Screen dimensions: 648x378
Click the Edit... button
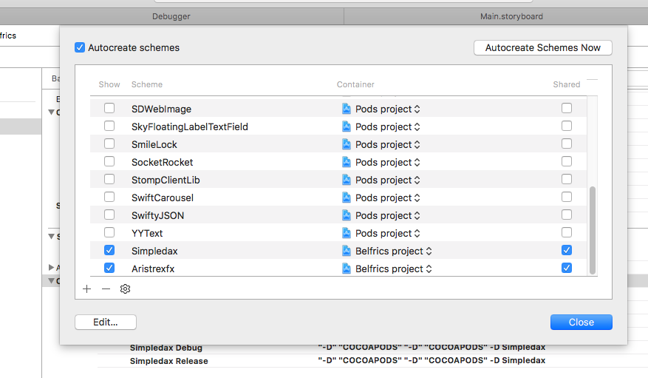click(x=106, y=323)
